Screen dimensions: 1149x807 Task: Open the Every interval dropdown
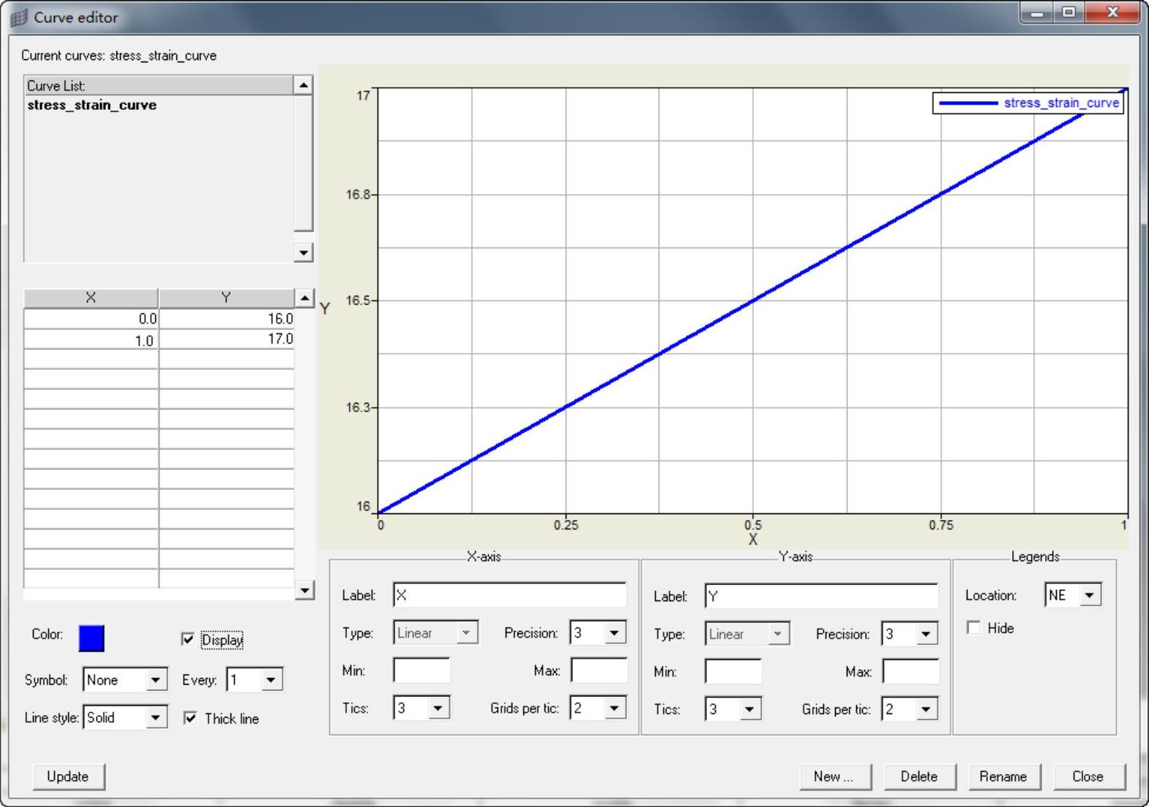pyautogui.click(x=271, y=680)
